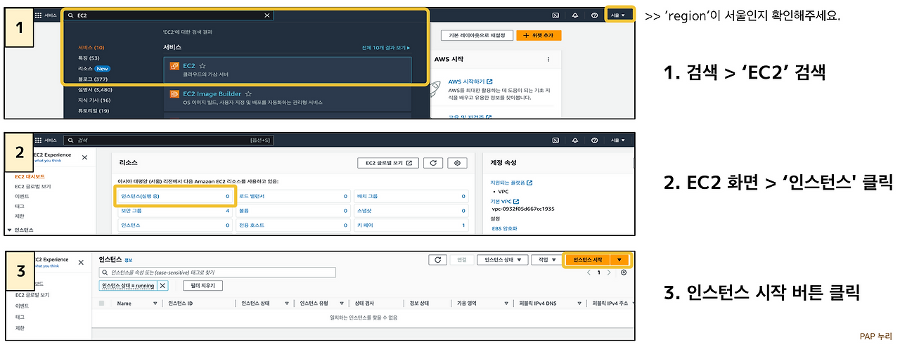The image size is (900, 347).
Task: Select EC2 대시보드 in sidebar
Action: coord(30,177)
